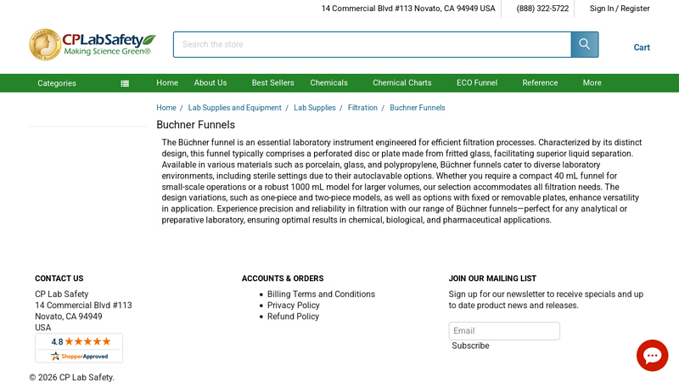The image size is (679, 382).
Task: Click the Search the store field
Action: [x=373, y=44]
